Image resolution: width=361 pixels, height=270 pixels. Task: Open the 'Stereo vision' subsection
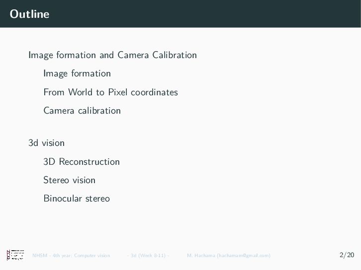point(69,180)
